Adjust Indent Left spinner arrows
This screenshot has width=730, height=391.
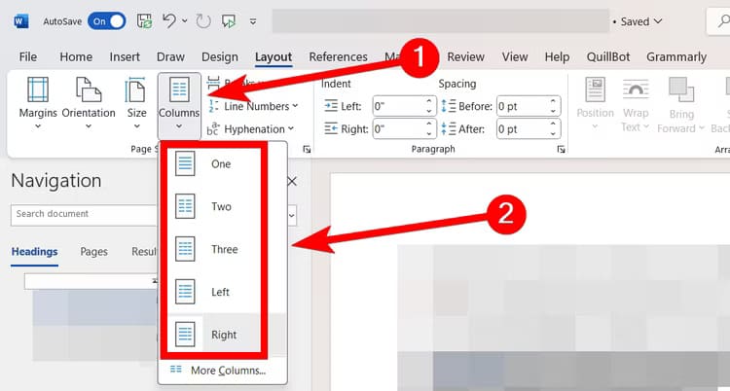429,106
